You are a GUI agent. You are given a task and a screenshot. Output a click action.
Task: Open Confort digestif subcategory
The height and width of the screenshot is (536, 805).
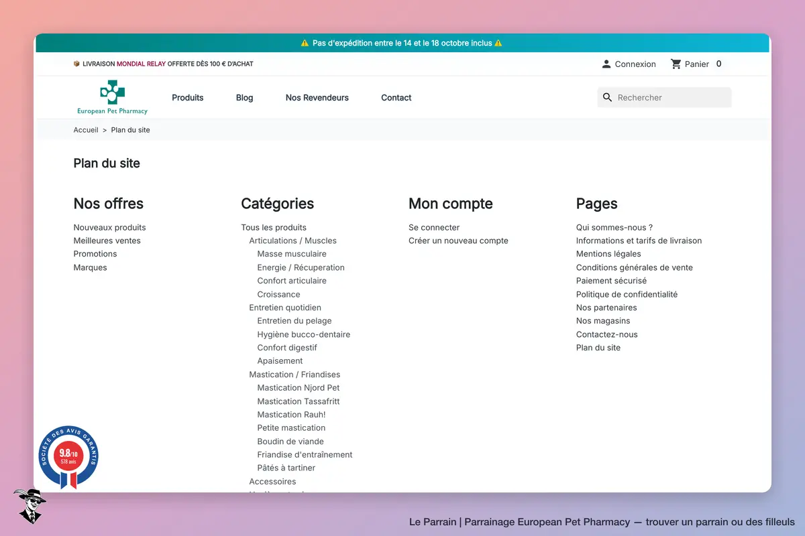[x=287, y=348]
